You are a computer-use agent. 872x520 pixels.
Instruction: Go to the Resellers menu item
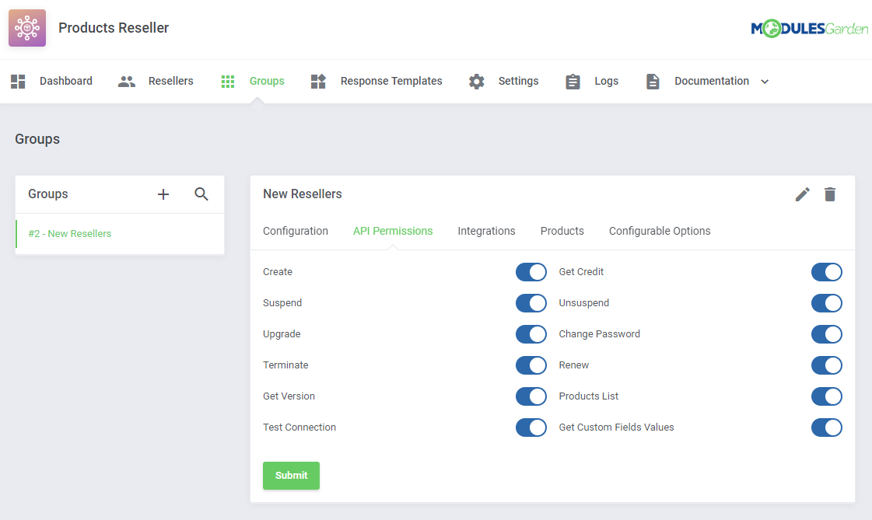point(170,81)
